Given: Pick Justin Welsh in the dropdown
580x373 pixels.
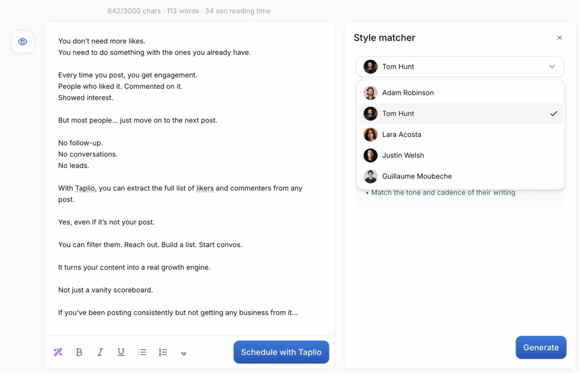Looking at the screenshot, I should pos(460,155).
